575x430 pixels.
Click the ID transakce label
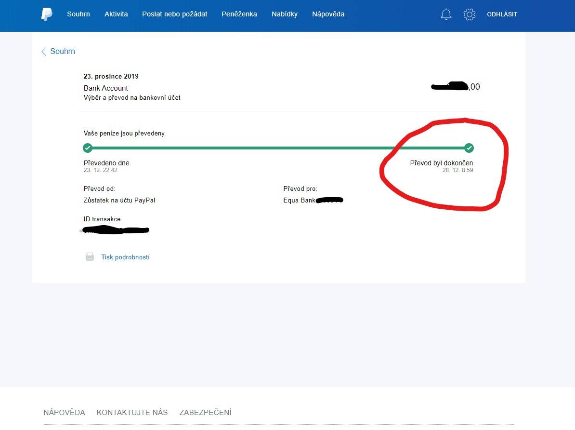(x=102, y=219)
